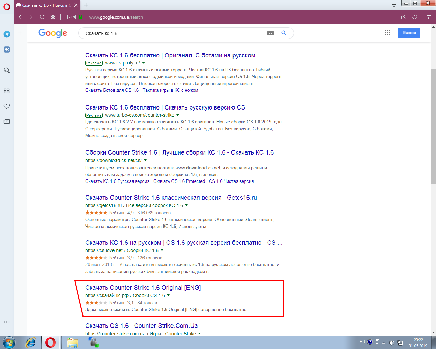Screen dimensions: 436x349
Task: Open the on-screen keyboard in search box
Action: click(270, 33)
